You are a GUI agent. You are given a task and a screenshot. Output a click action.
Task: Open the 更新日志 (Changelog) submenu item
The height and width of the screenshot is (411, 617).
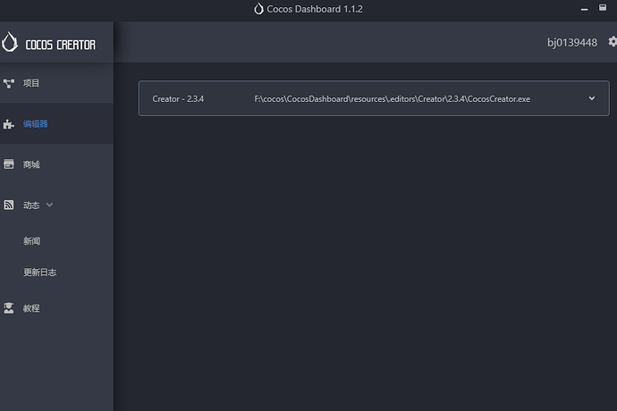40,273
